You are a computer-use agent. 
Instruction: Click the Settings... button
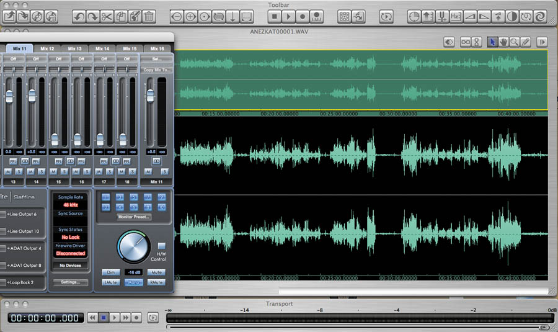click(70, 282)
